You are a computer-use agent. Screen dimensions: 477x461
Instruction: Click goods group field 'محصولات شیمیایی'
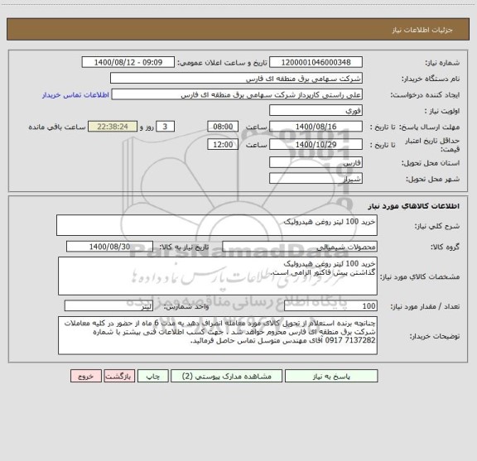(300, 247)
